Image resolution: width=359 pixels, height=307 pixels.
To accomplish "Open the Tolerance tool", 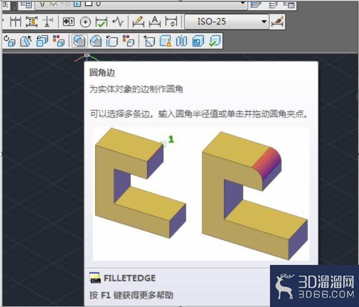I will click(x=68, y=22).
